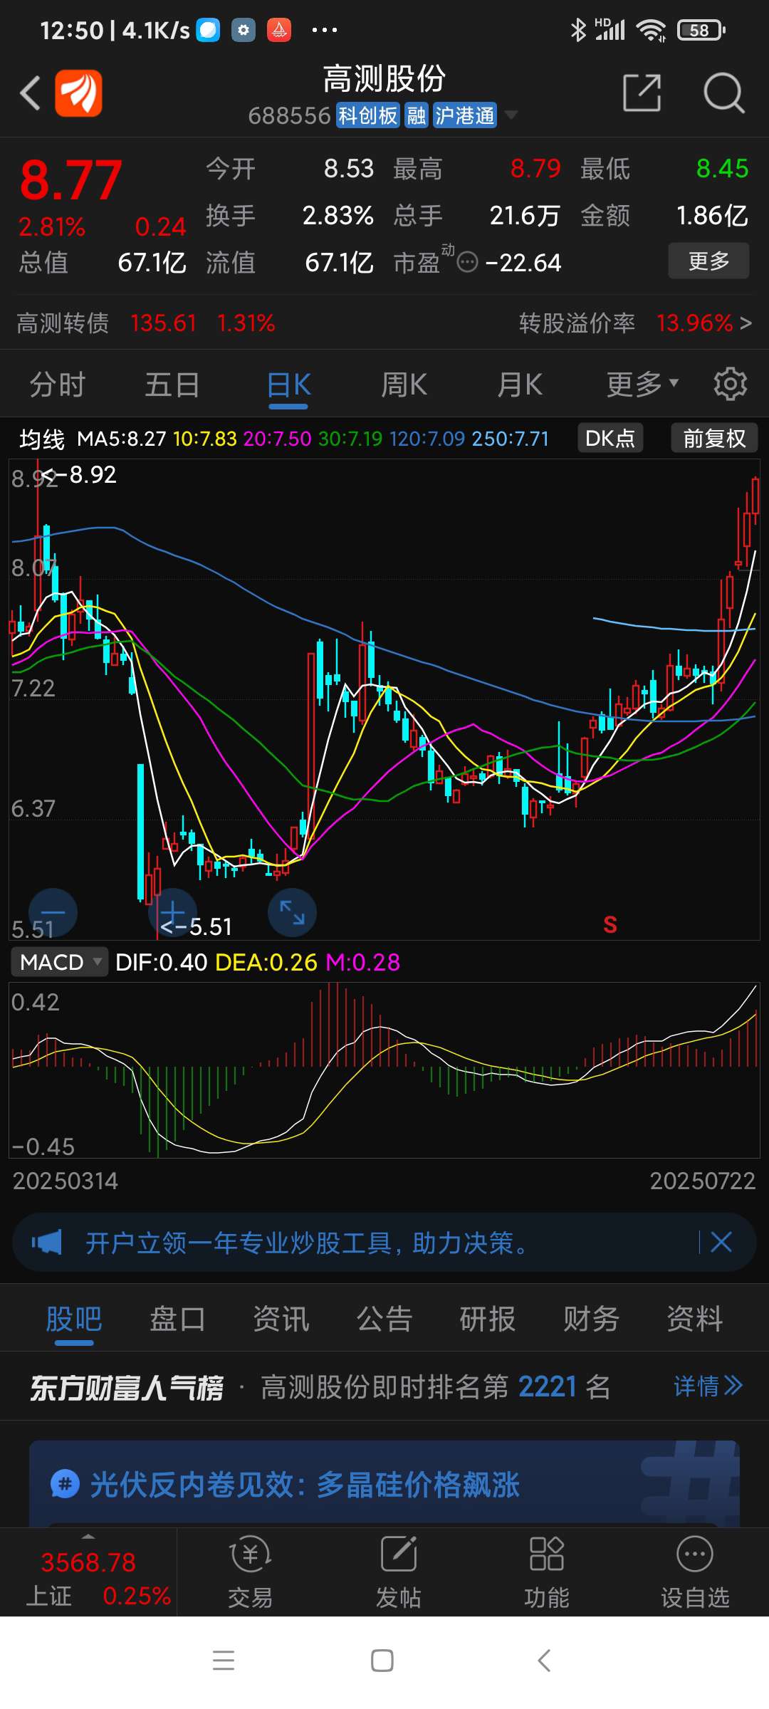This screenshot has width=769, height=1709.
Task: Open topic 光伏反内卷见效 card
Action: pyautogui.click(x=384, y=1483)
